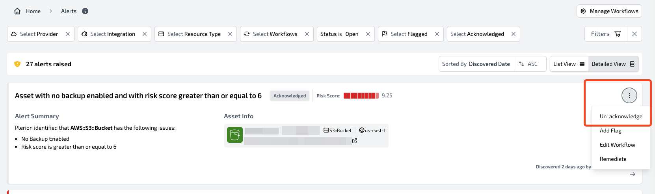The image size is (655, 194).
Task: Open the asset external link icon
Action: (355, 141)
